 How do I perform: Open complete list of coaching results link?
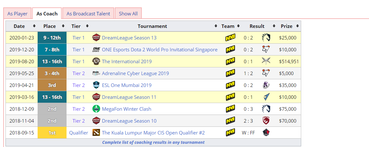click(x=153, y=142)
